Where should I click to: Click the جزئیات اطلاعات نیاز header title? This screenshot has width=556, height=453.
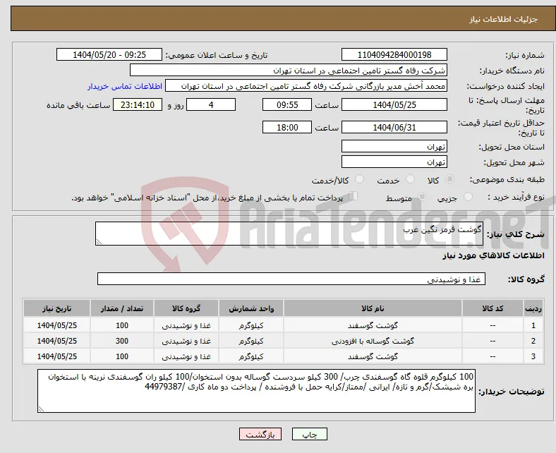tap(504, 19)
